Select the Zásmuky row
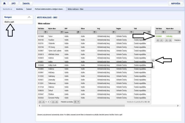 [94, 80]
